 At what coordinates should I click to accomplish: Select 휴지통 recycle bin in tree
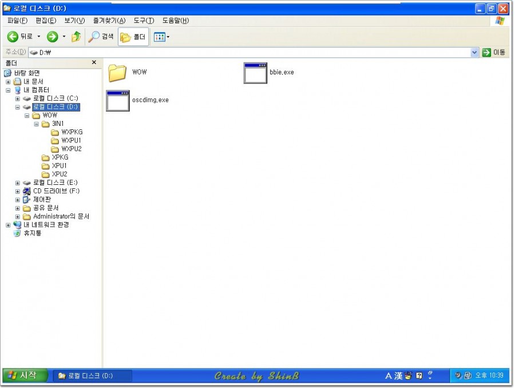tap(32, 233)
